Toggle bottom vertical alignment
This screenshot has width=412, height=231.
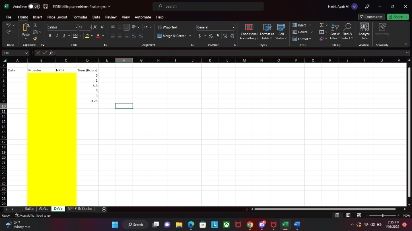click(127, 27)
